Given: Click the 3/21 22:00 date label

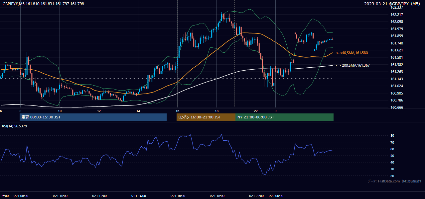Looking at the screenshot, I should click(256, 196).
